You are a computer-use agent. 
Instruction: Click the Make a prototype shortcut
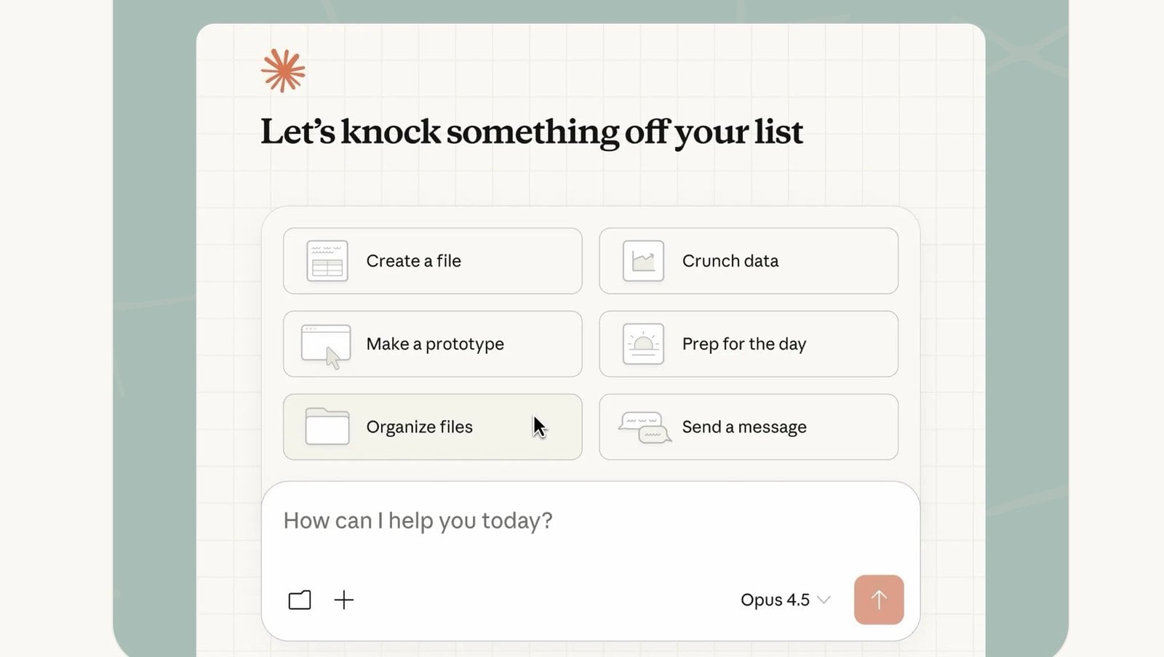432,343
